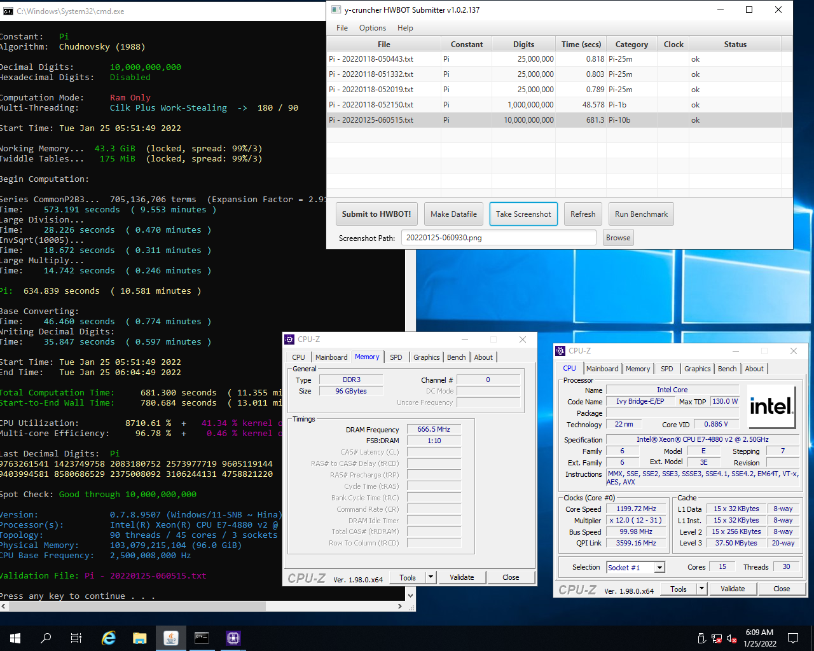Viewport: 814px width, 651px height.
Task: Open the Options menu in HWBOT Submitter
Action: [373, 28]
